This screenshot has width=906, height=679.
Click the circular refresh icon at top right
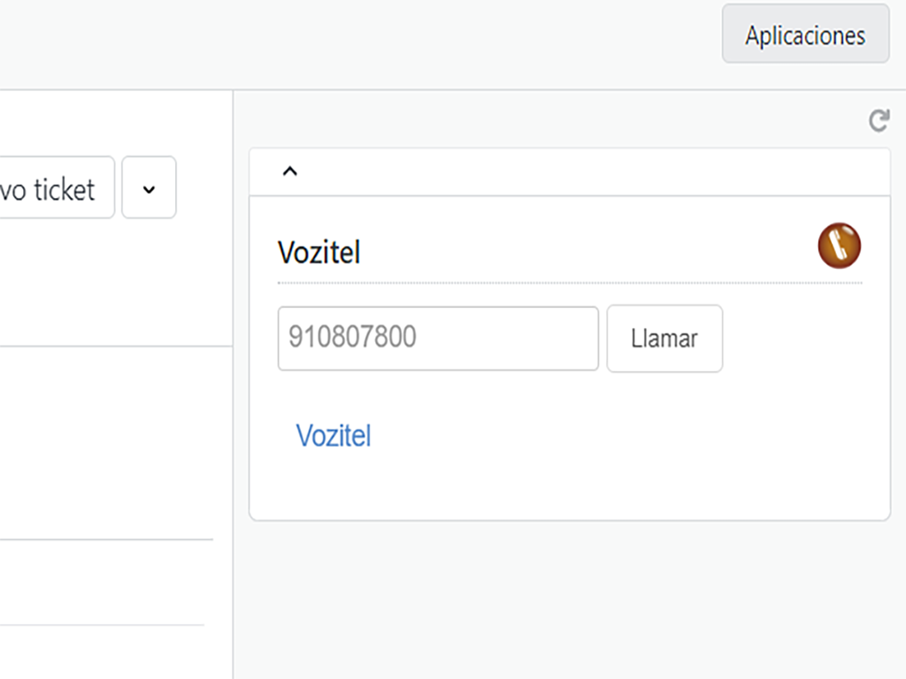pos(878,121)
